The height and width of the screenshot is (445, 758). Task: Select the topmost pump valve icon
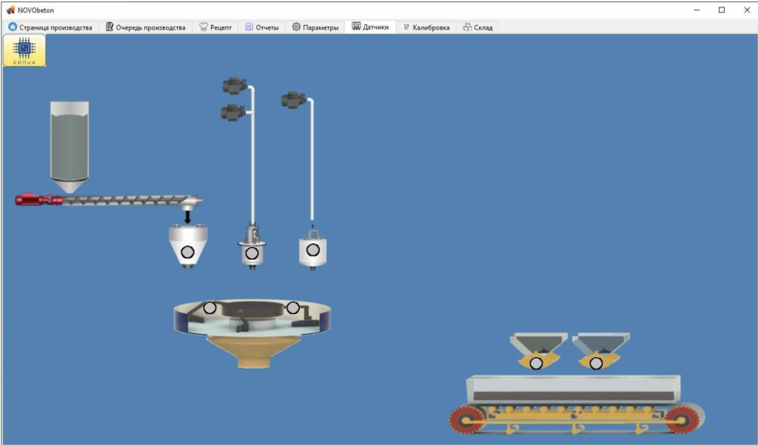[234, 86]
